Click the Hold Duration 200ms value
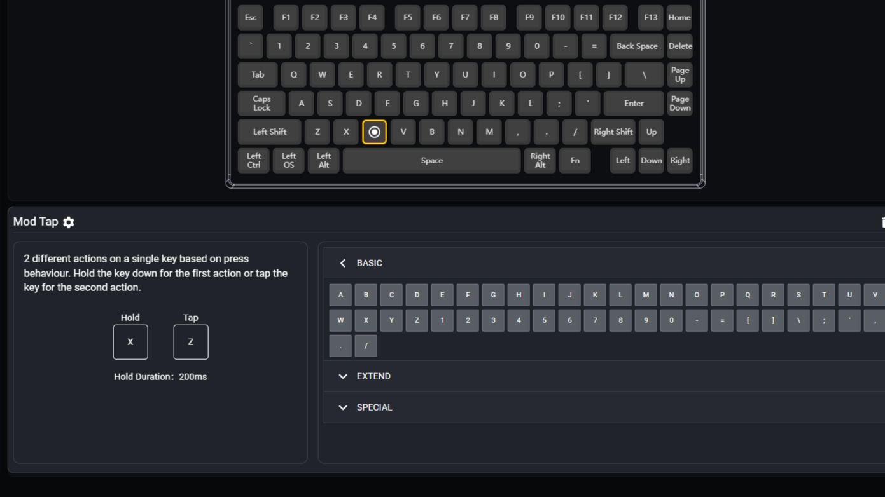885x497 pixels. pyautogui.click(x=192, y=377)
